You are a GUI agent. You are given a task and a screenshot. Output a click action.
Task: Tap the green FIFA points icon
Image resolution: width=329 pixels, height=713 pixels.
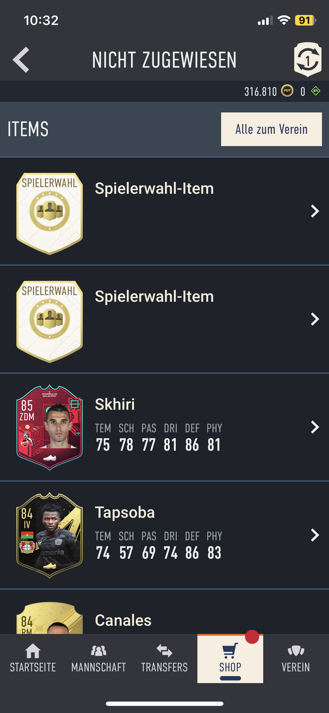(x=316, y=92)
